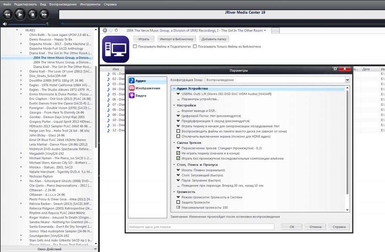Click the music note icon of track 03
Screen dimensions: 385x252
108,84
